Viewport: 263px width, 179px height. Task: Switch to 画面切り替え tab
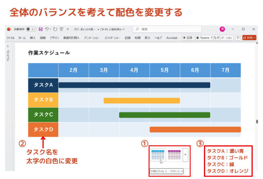tap(71, 38)
